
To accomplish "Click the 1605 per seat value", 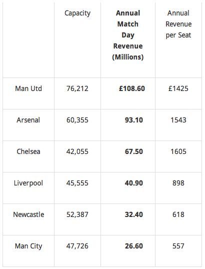I will (x=178, y=151).
